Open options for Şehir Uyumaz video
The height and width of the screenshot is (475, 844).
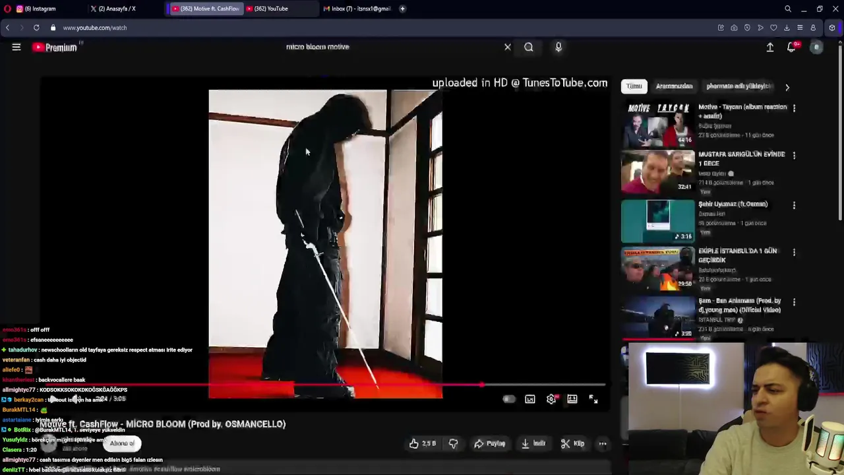coord(794,205)
